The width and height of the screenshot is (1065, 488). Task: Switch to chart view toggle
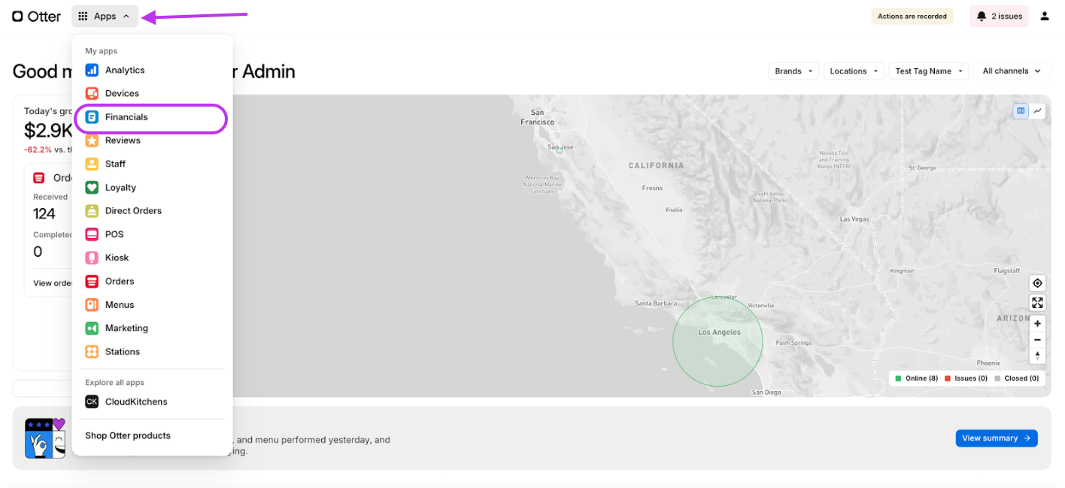click(x=1038, y=111)
